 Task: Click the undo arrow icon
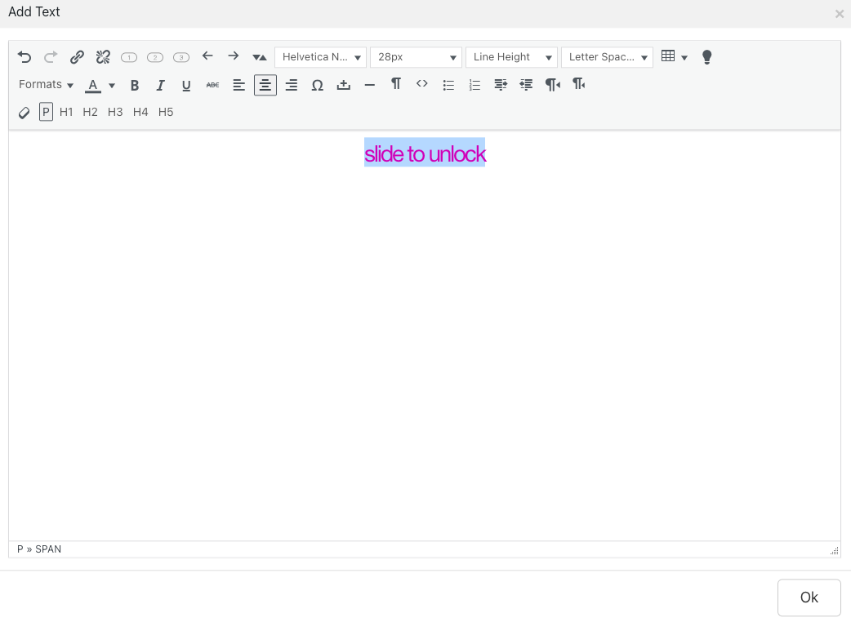(25, 57)
